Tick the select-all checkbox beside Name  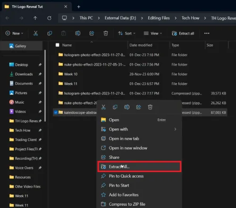coord(58,45)
